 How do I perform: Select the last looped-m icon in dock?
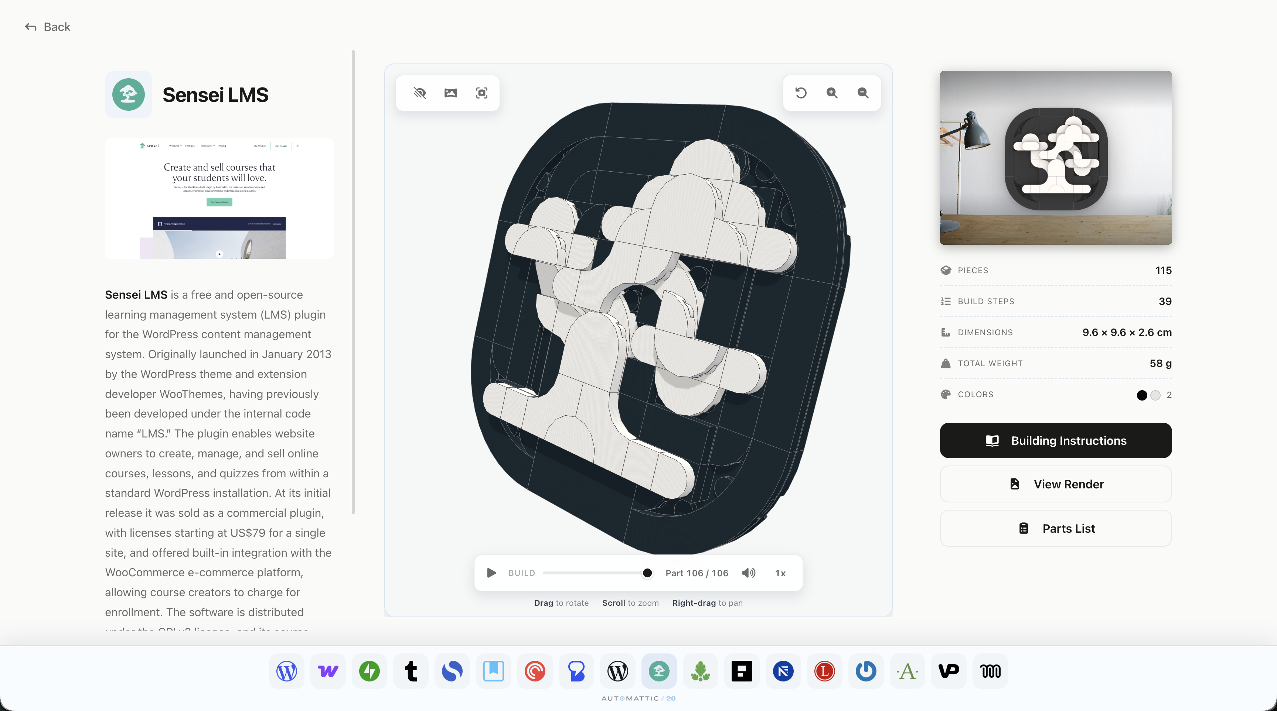click(x=990, y=671)
